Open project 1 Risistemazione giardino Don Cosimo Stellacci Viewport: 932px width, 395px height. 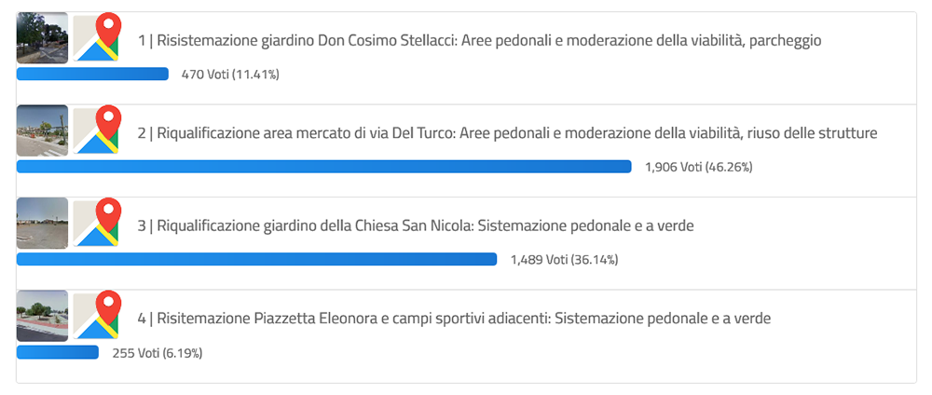click(479, 41)
